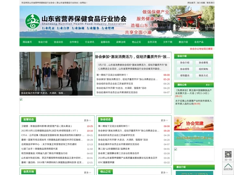The image size is (234, 175).
Task: Click 协会章程 button in sidebar
Action: [203, 63]
